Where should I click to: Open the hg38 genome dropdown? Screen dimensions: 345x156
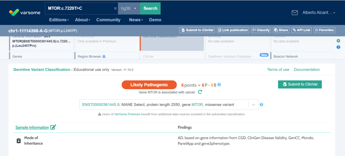[129, 8]
